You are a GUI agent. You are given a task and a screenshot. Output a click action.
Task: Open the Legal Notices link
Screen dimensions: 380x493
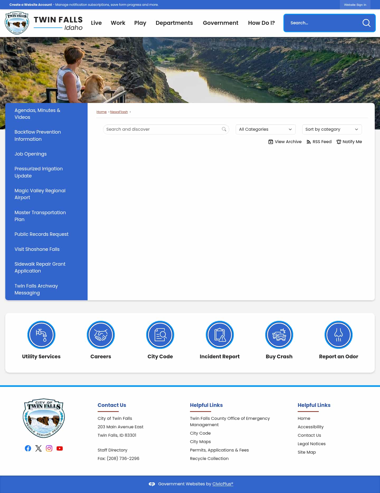pos(312,444)
